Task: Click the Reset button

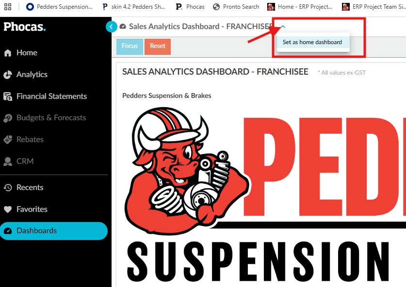Action: tap(158, 47)
